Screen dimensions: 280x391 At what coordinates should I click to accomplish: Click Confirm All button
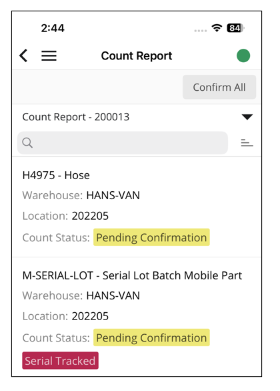[219, 87]
